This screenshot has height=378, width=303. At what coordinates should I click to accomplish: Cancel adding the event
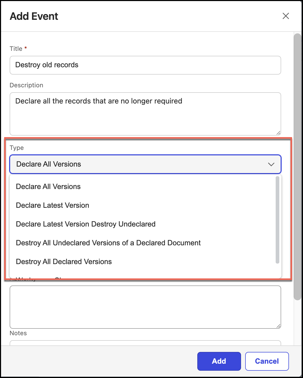(x=267, y=361)
